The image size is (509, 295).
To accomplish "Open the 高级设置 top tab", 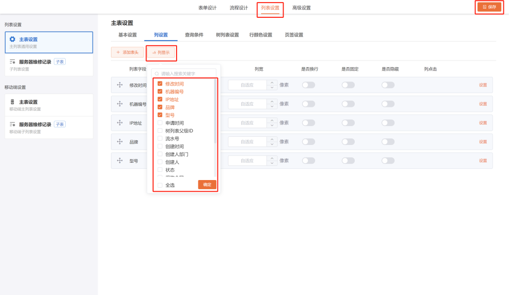I will (x=301, y=8).
